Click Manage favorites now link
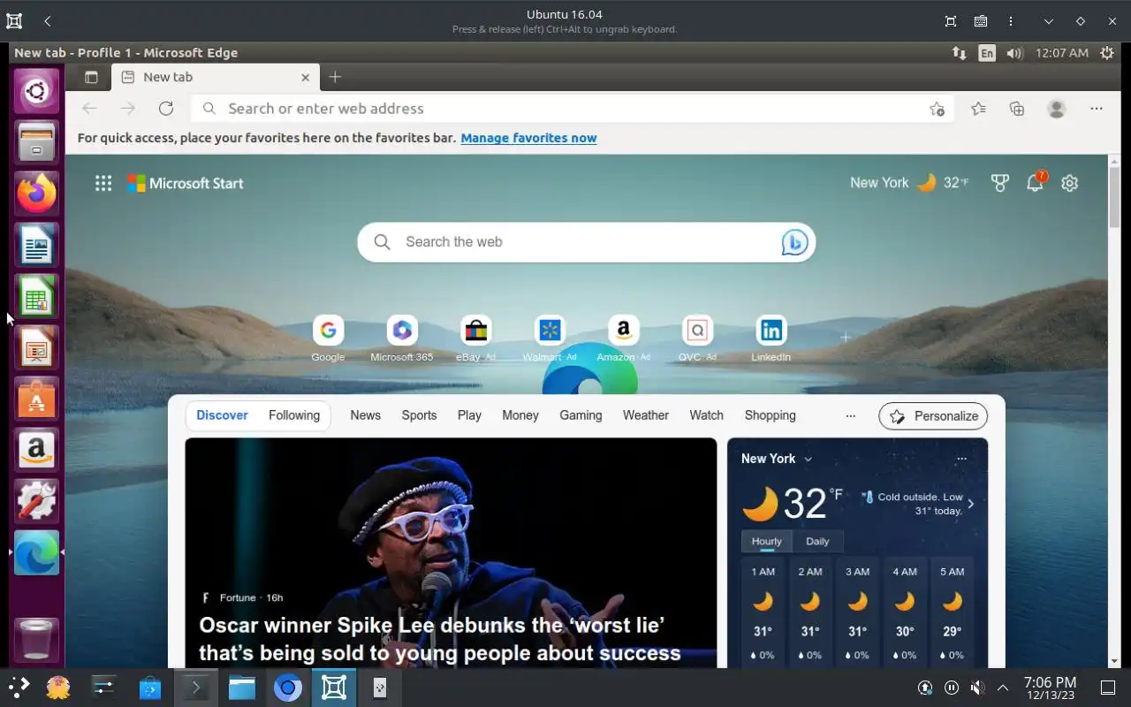 click(x=528, y=138)
